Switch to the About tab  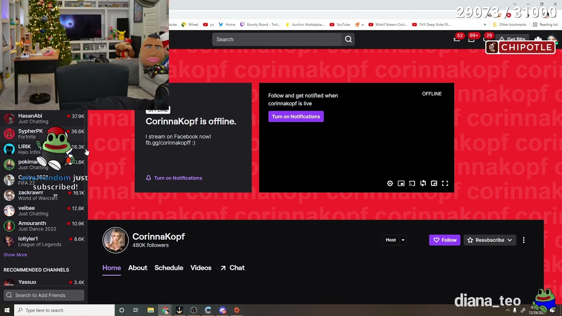click(137, 268)
